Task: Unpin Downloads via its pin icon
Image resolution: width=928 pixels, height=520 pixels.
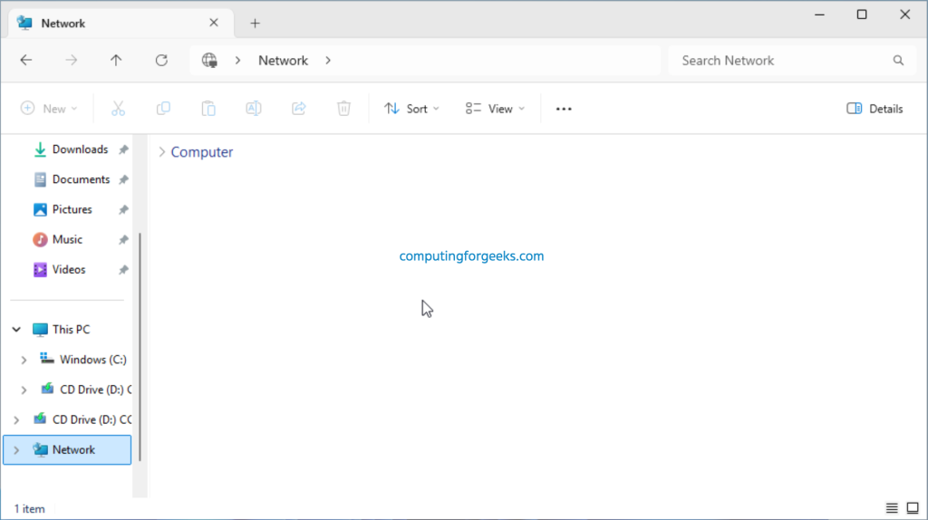Action: tap(123, 149)
